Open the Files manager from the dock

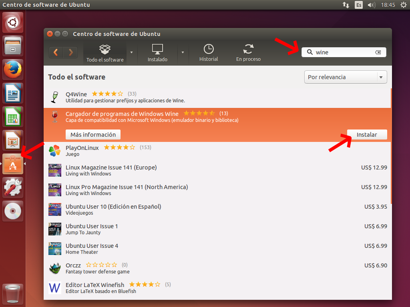[x=13, y=46]
